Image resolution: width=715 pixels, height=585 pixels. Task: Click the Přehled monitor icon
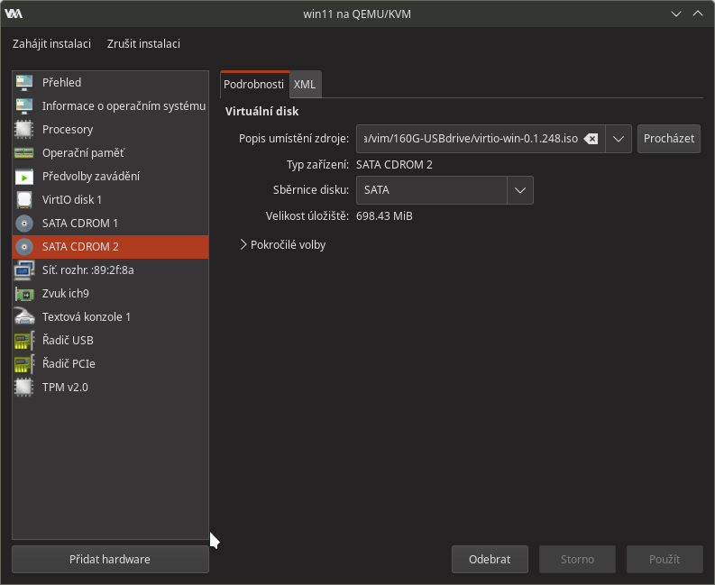coord(24,83)
